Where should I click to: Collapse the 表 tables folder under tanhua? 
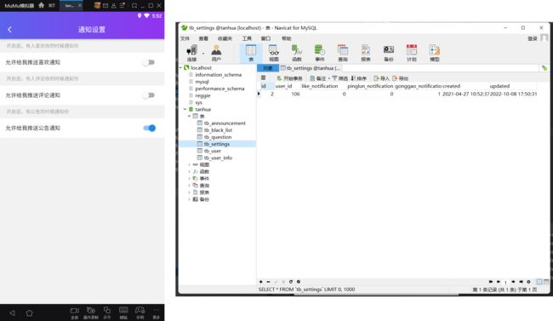click(x=190, y=116)
